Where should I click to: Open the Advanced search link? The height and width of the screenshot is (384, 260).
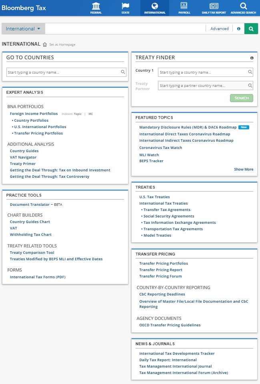point(219,29)
